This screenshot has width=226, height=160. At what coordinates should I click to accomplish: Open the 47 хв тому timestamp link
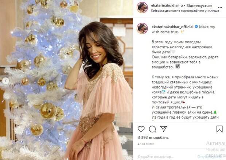[x=146, y=144]
